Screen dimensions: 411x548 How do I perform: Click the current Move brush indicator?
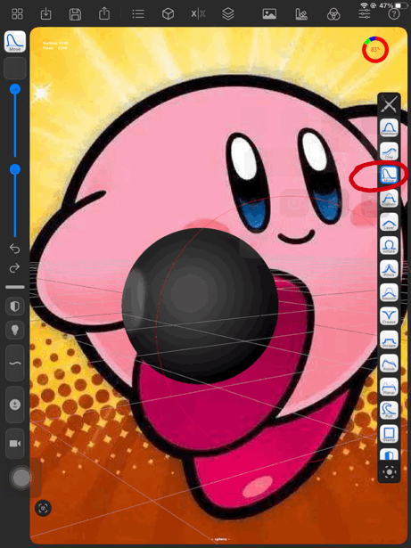(x=15, y=41)
